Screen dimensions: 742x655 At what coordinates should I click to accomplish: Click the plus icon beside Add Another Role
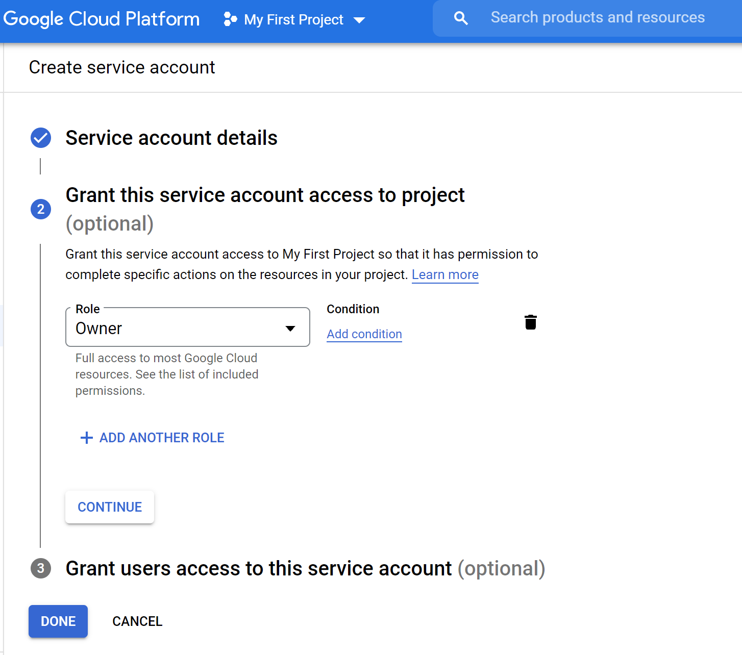tap(87, 438)
